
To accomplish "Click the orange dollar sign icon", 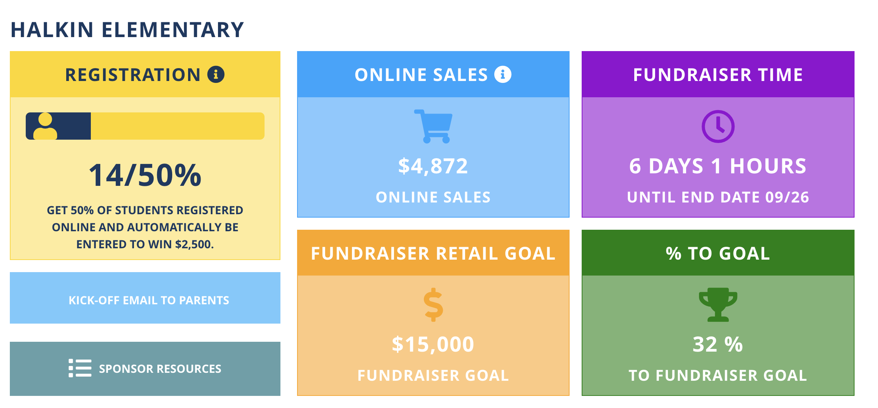I will point(433,305).
